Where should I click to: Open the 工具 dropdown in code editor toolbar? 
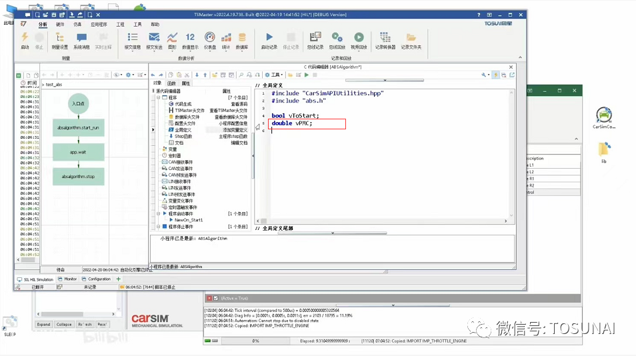(x=274, y=75)
